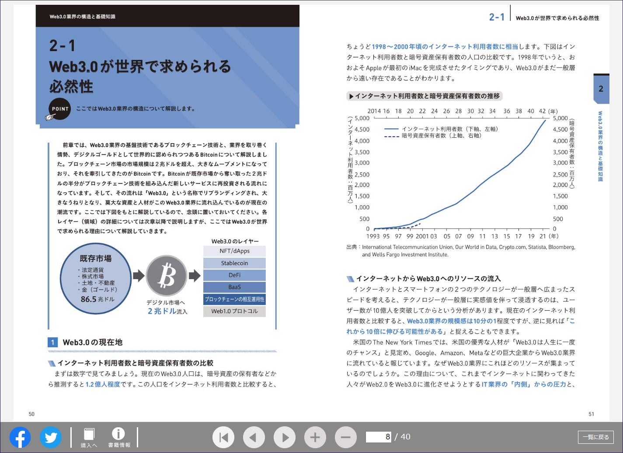Click the "86.5 兆ドル" figure

point(97,299)
